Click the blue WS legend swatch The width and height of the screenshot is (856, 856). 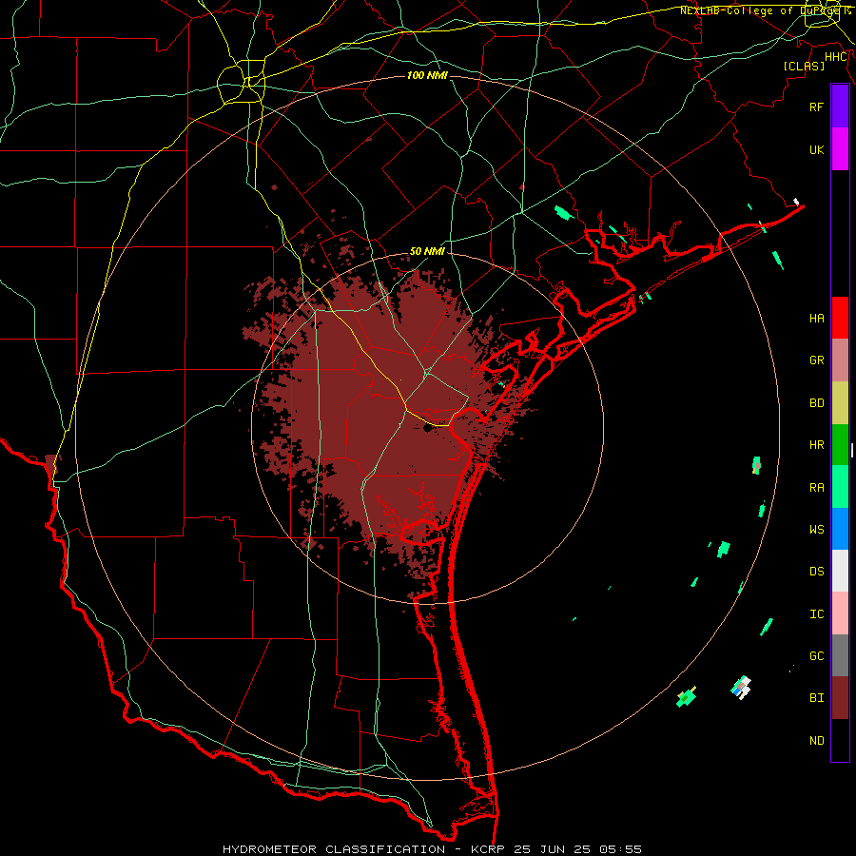[x=840, y=529]
